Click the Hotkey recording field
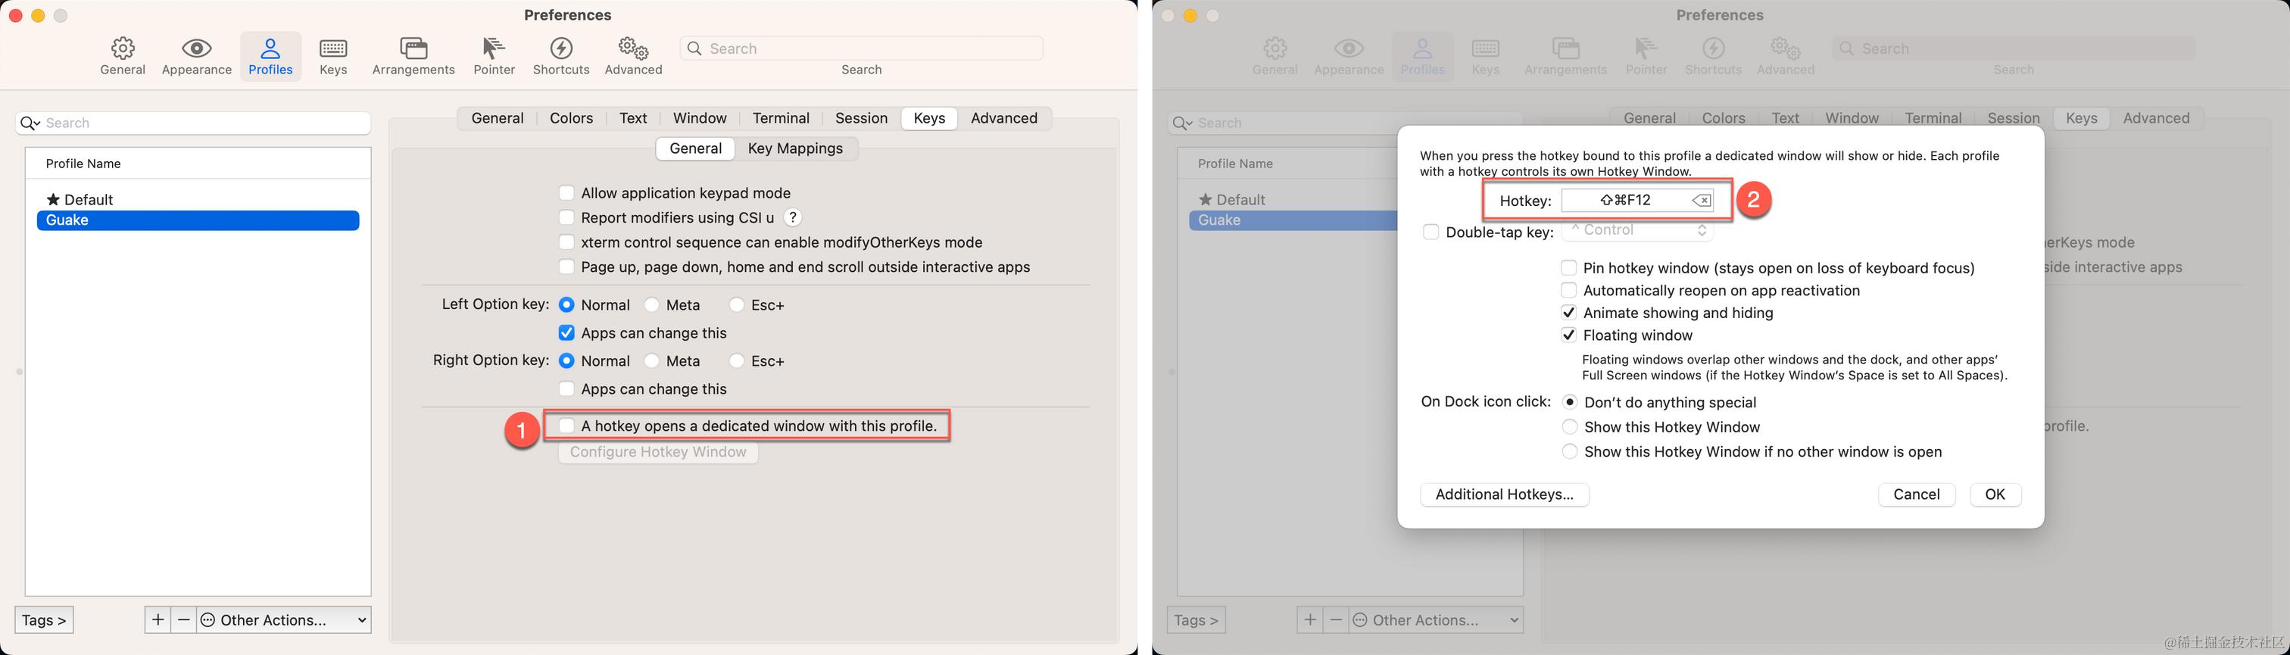2290x655 pixels. (1636, 201)
